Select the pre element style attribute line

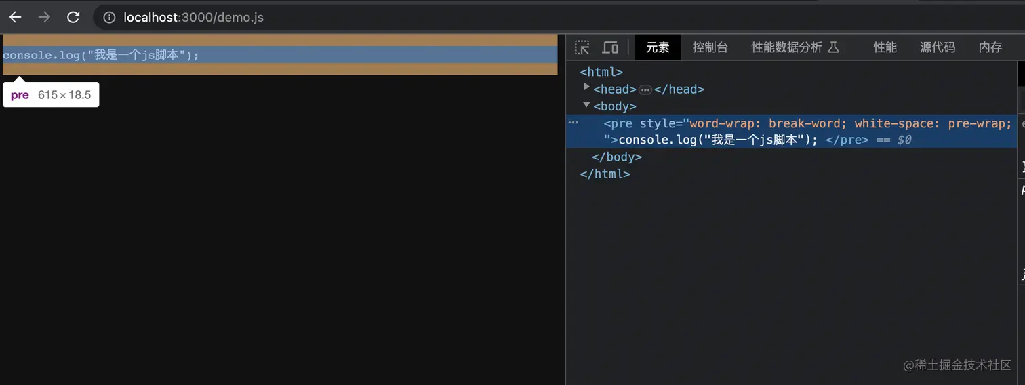pos(807,123)
